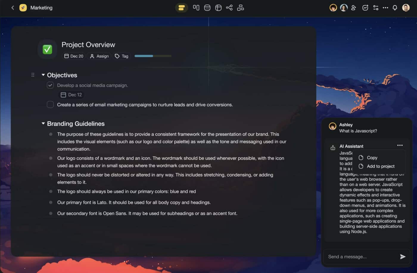Click the Add to project button

(x=380, y=166)
